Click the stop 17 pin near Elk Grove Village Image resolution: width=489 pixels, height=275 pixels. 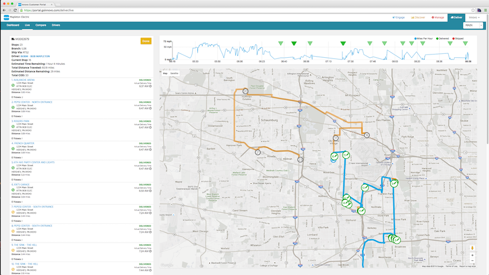[336, 137]
